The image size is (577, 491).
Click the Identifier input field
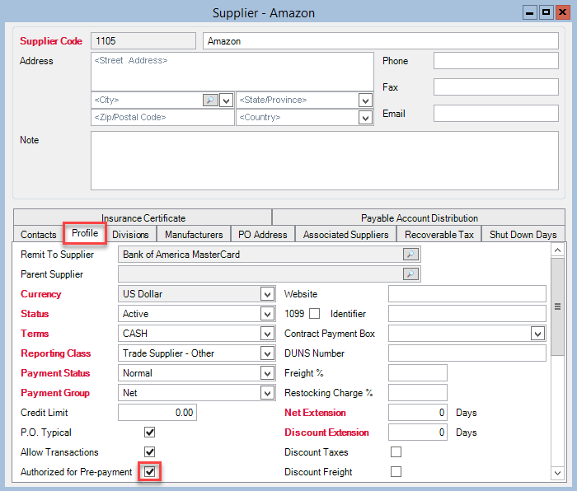pyautogui.click(x=467, y=314)
